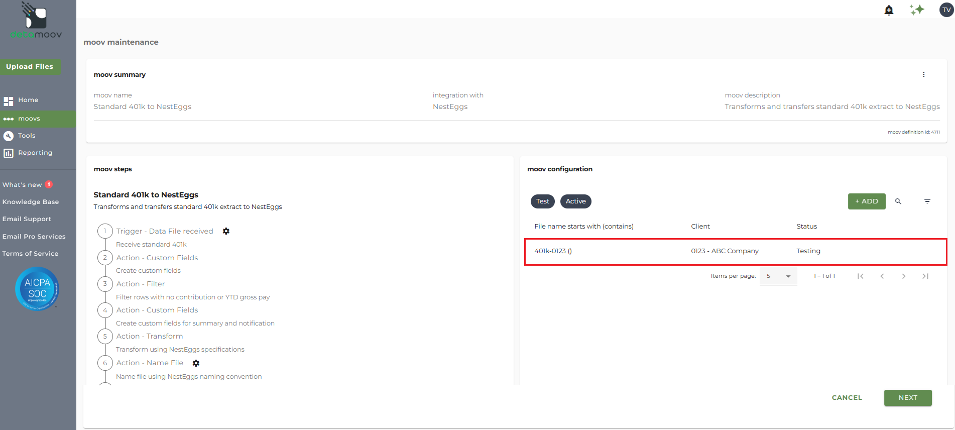
Task: Open the TV user avatar menu
Action: 946,10
